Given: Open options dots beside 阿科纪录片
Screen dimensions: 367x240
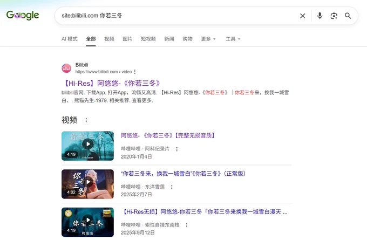Looking at the screenshot, I should point(176,149).
